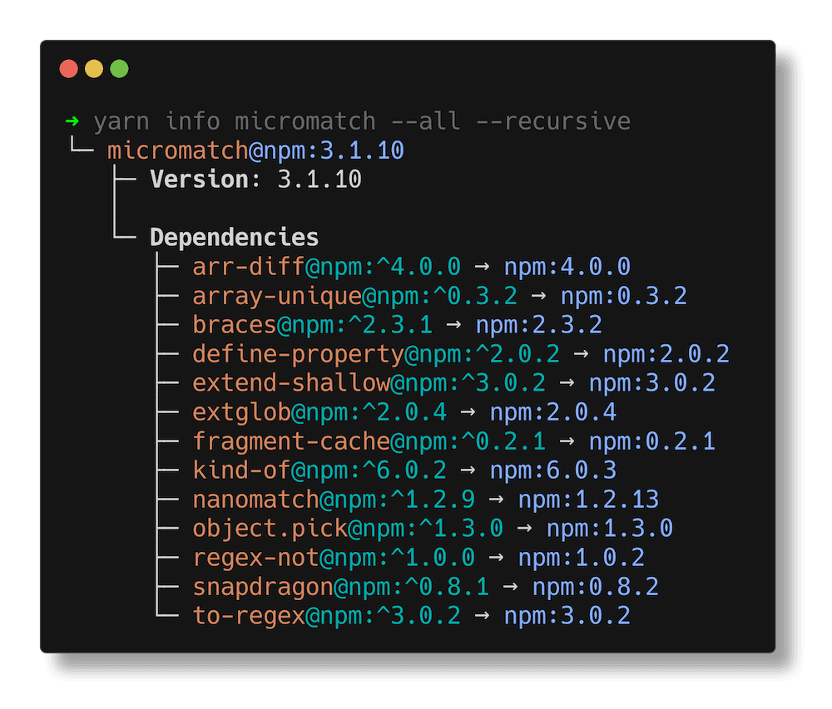Click the define-property package name
The width and height of the screenshot is (832, 709).
tap(298, 354)
